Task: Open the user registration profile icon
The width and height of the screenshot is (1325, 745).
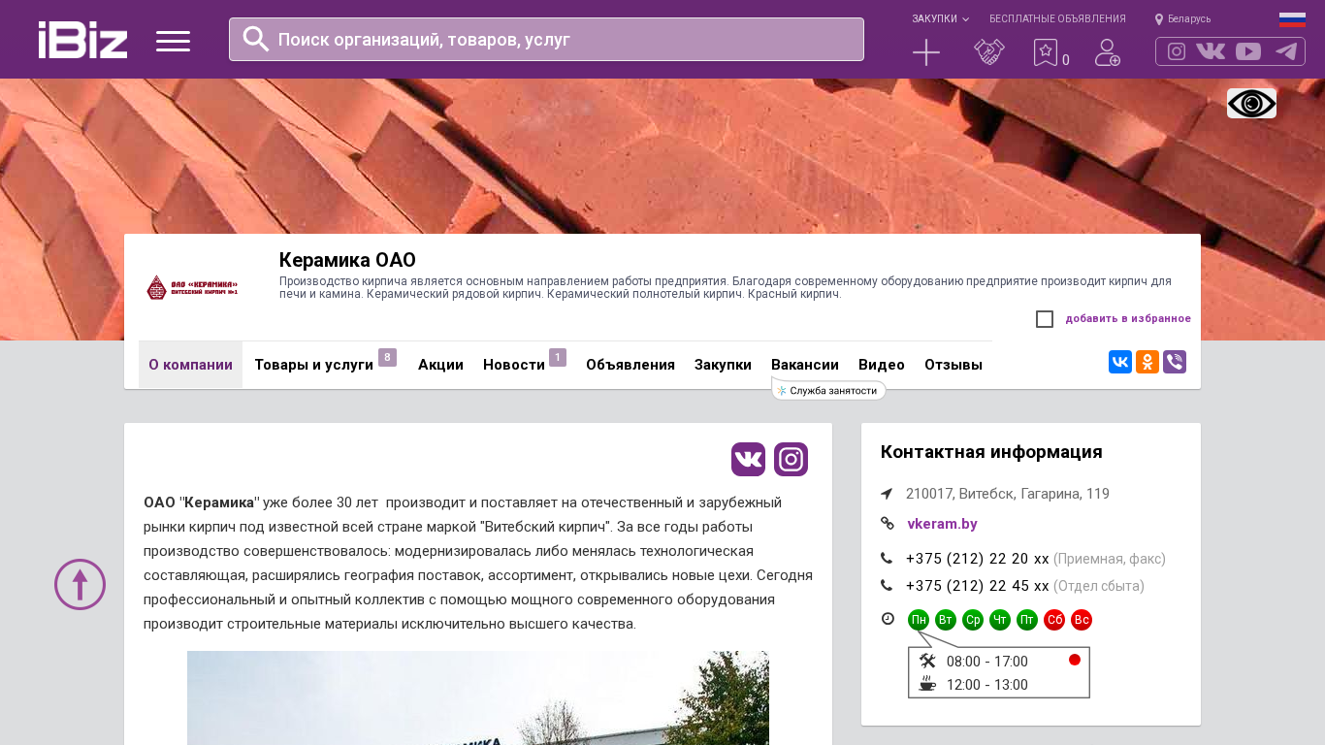Action: [1108, 52]
